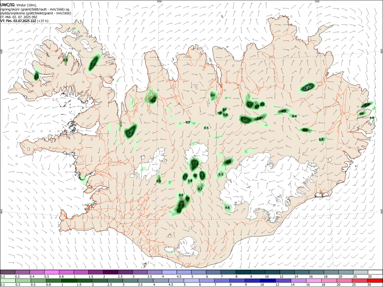
Task: Click the 1.2 precipitation value on the map
Action: pos(259,118)
